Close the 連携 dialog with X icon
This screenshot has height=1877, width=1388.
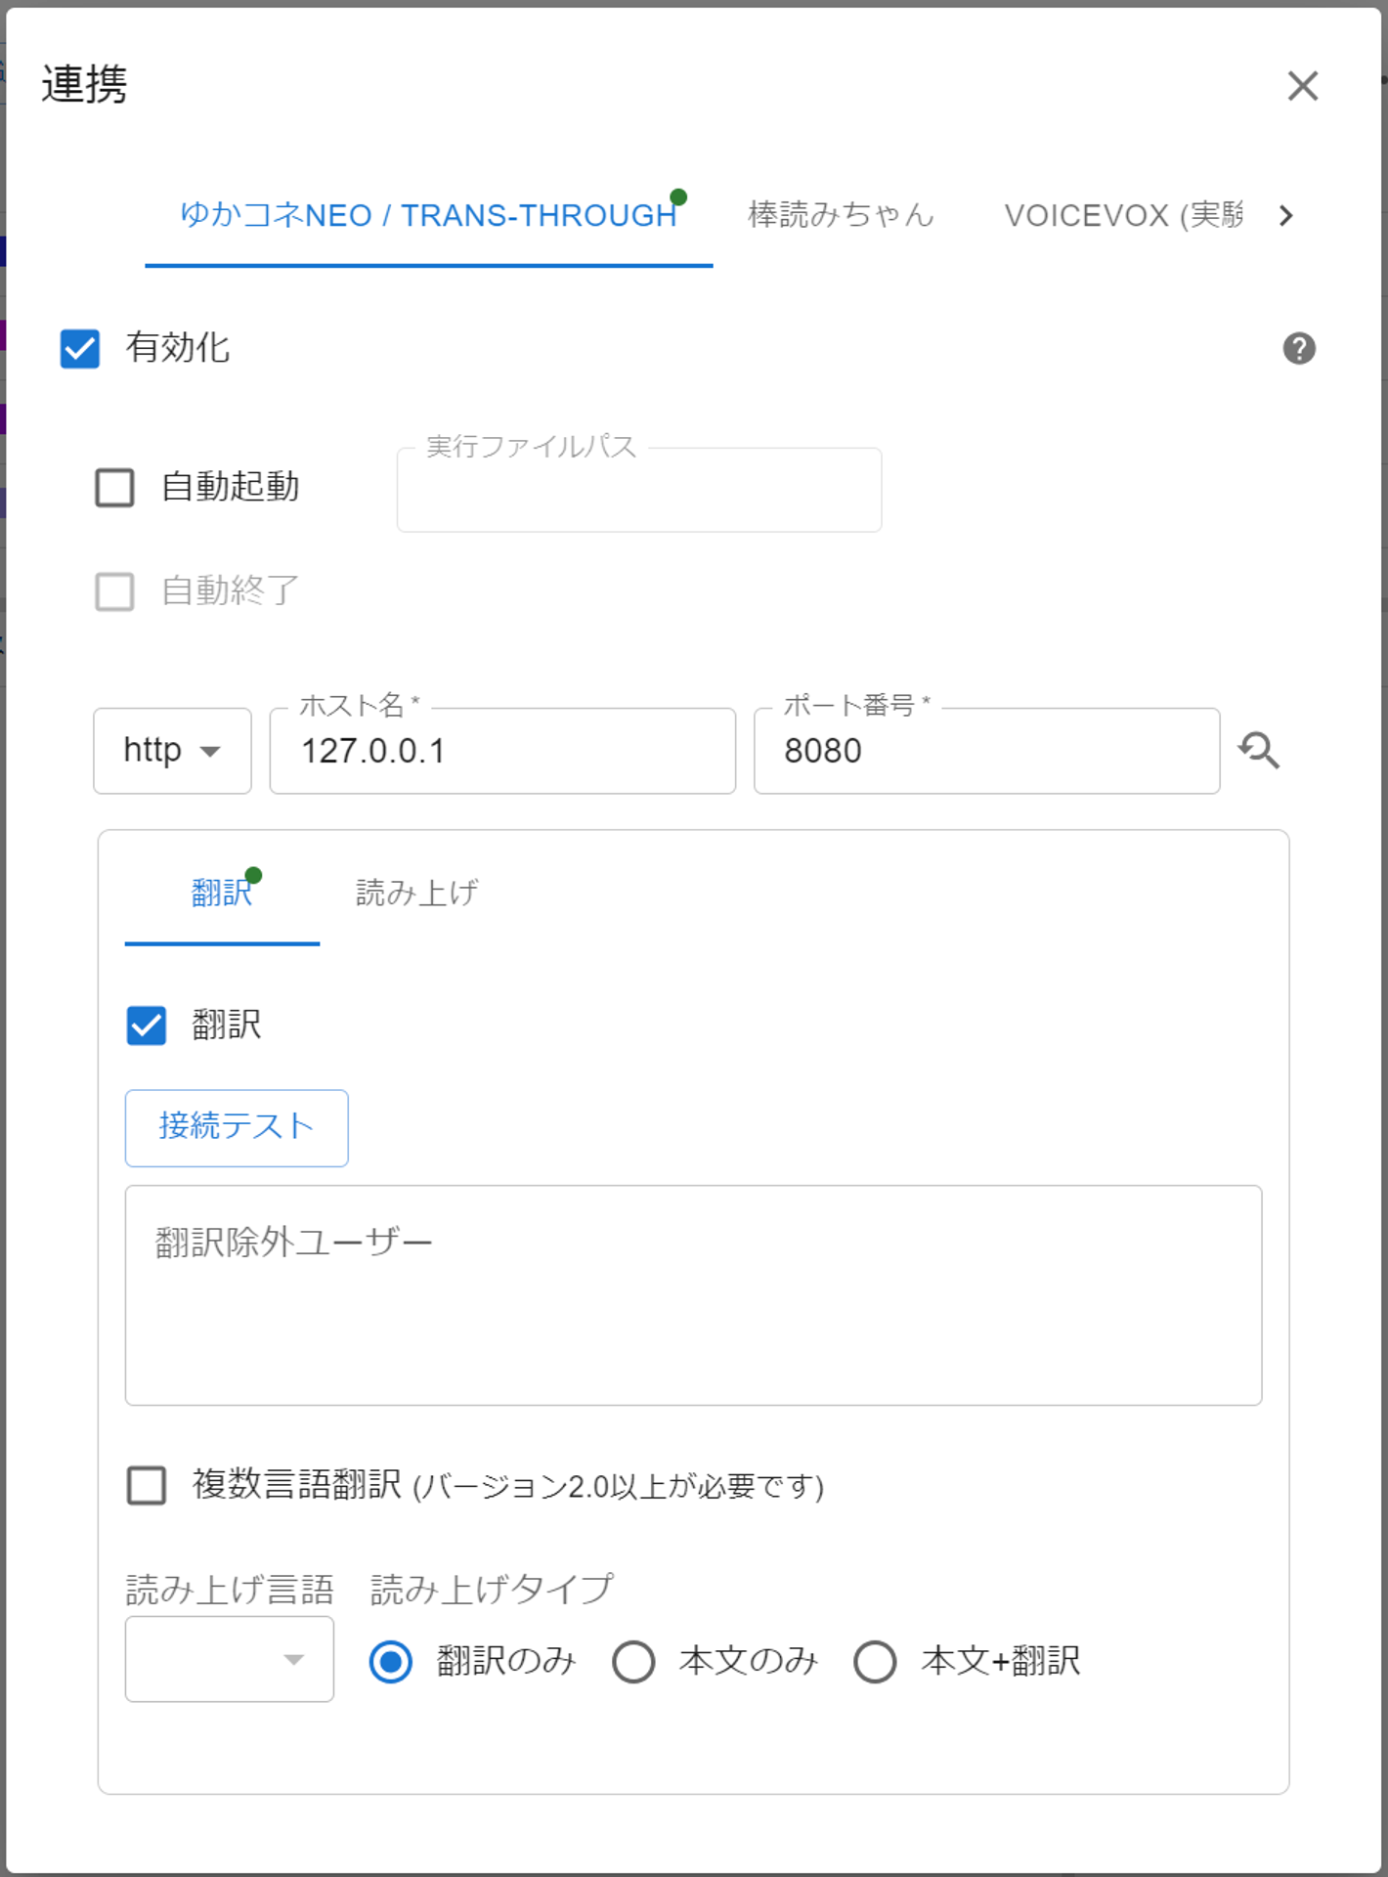(x=1302, y=86)
